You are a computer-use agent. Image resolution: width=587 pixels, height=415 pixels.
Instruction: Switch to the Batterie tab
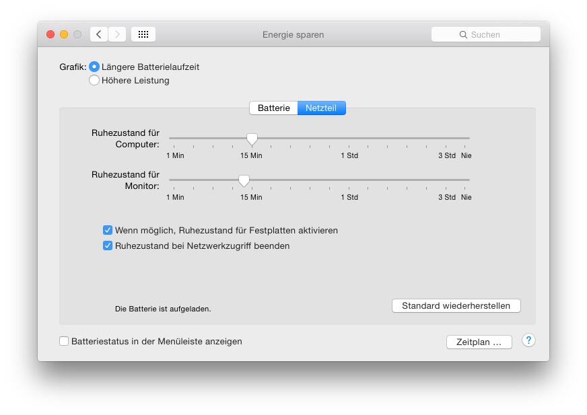(x=273, y=108)
